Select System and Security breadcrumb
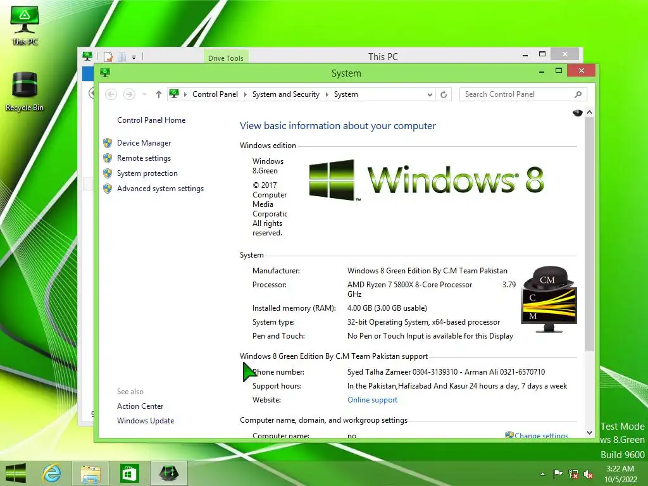The width and height of the screenshot is (648, 486). pyautogui.click(x=286, y=94)
